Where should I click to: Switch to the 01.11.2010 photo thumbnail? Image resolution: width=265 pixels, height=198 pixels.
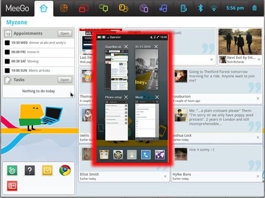click(x=147, y=70)
